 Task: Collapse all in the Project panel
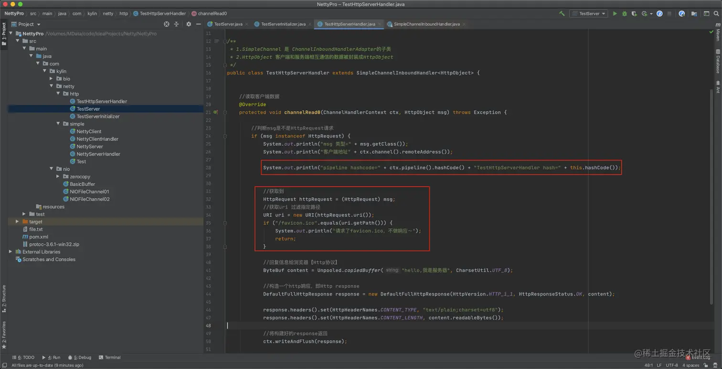tap(176, 24)
